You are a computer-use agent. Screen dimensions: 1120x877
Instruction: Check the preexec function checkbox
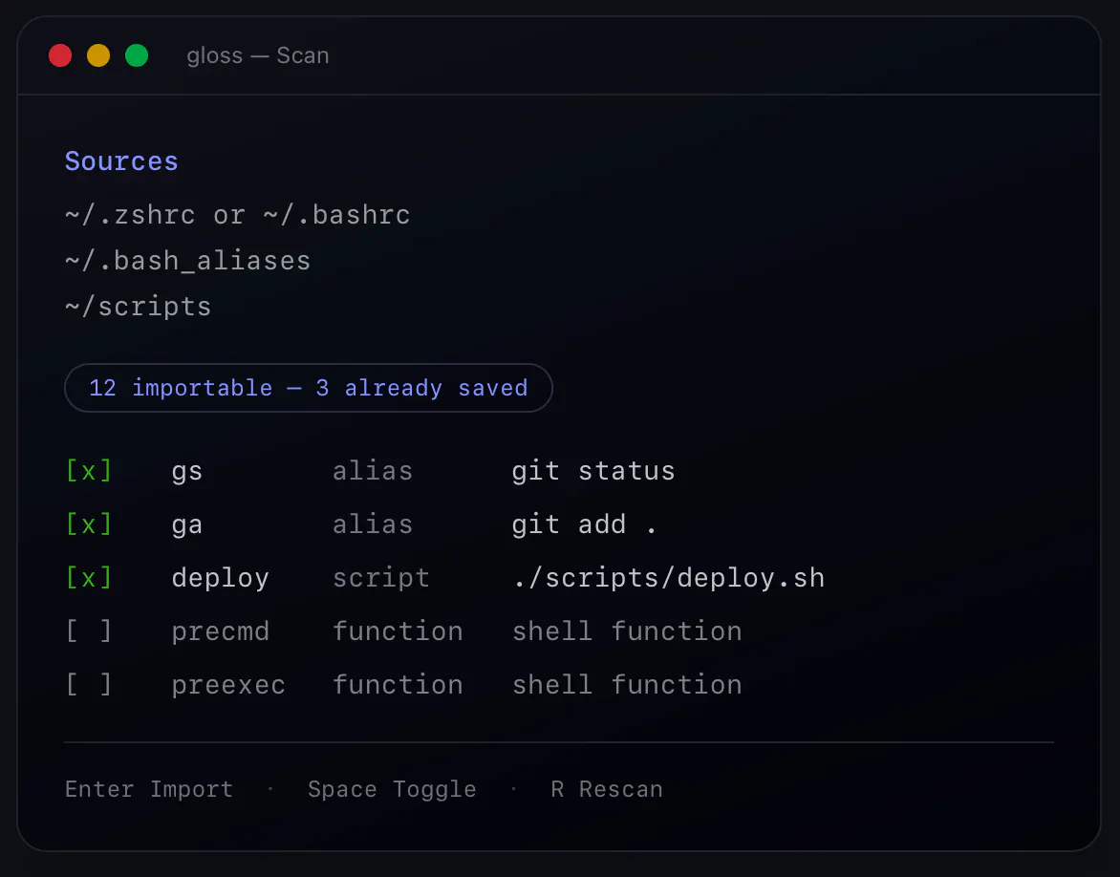tap(89, 684)
